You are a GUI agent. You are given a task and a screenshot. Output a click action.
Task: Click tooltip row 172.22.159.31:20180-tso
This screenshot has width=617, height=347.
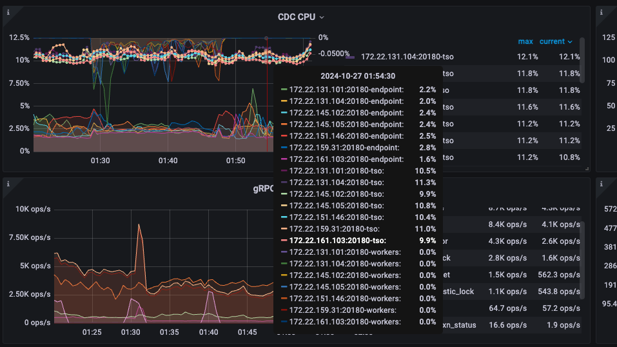358,229
